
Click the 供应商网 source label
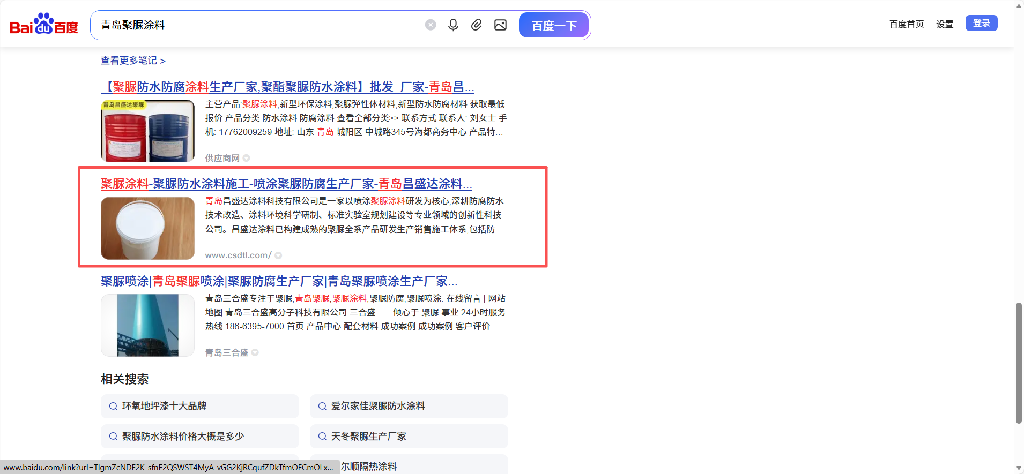click(x=222, y=158)
